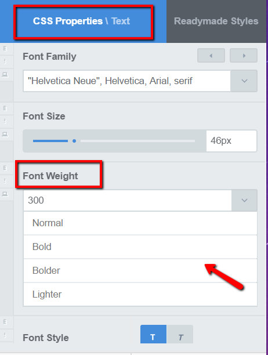Select the italic T font style toggle
Screen dimensions: 268x355
(180, 334)
